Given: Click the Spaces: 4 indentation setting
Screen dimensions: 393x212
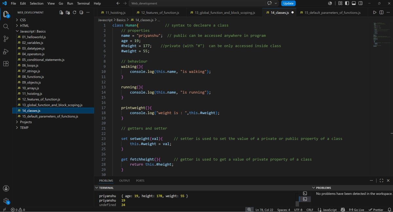Looking at the screenshot, I should (283, 210).
